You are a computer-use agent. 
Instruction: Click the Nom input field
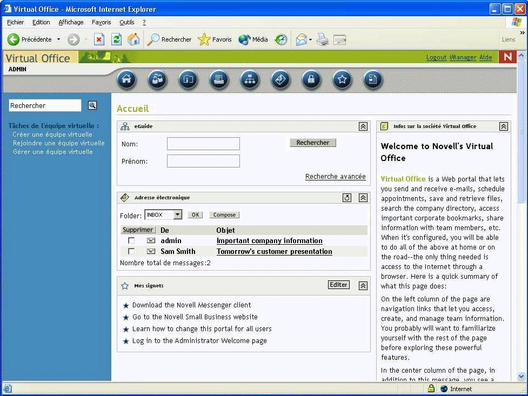(203, 144)
